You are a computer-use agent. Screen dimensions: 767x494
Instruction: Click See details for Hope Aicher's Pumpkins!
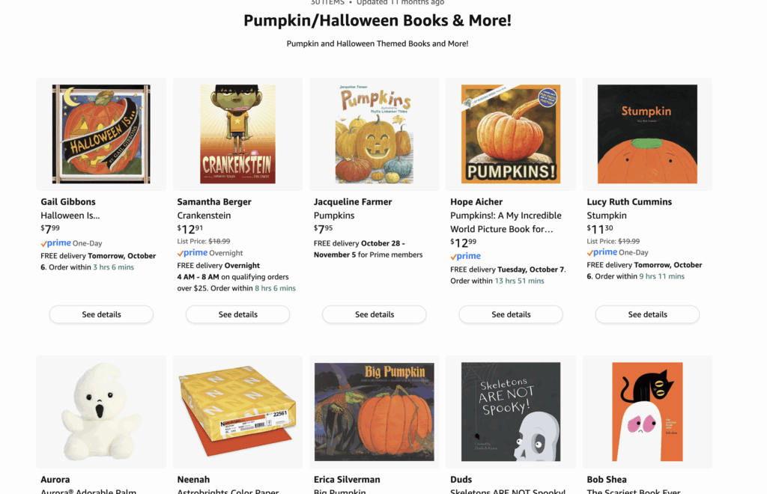(x=511, y=314)
